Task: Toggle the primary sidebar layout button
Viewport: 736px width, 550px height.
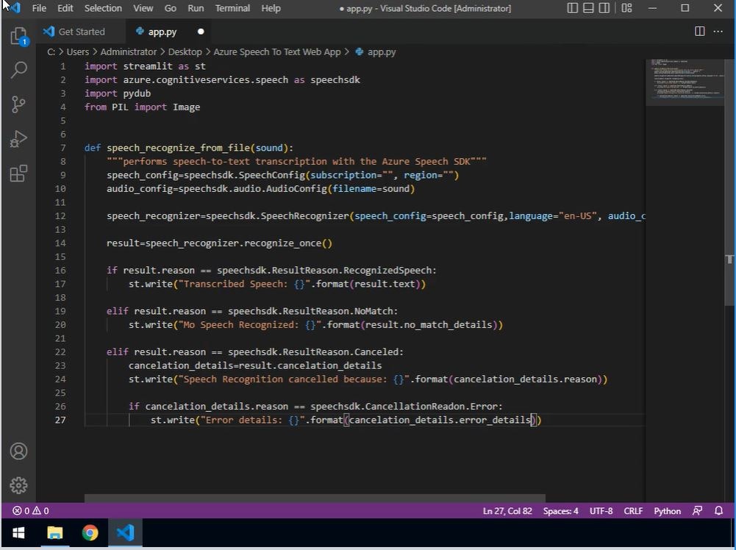Action: [x=573, y=8]
